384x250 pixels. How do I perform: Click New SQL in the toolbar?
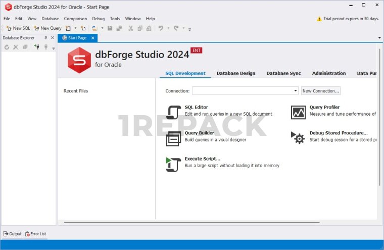coord(18,28)
